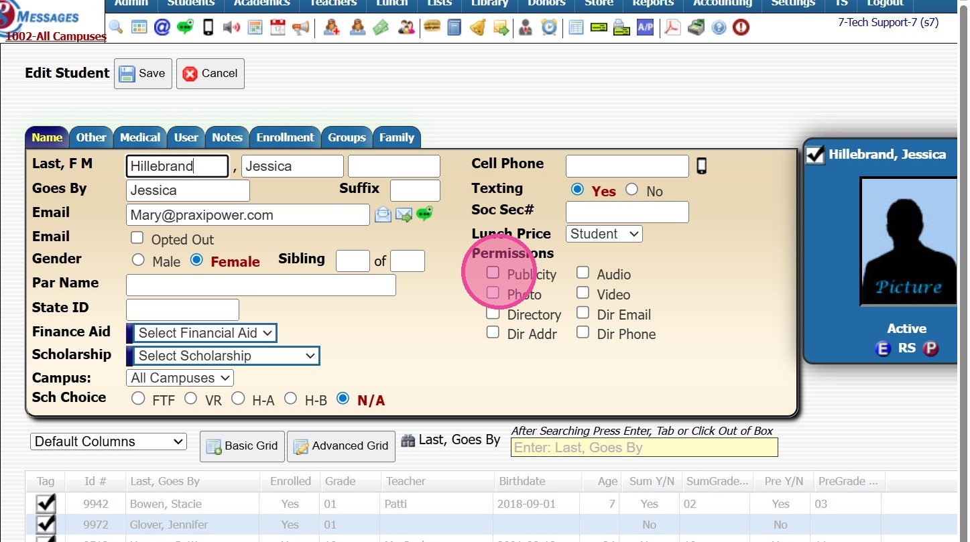
Task: Click the 1002-All Campuses link
Action: pyautogui.click(x=56, y=37)
